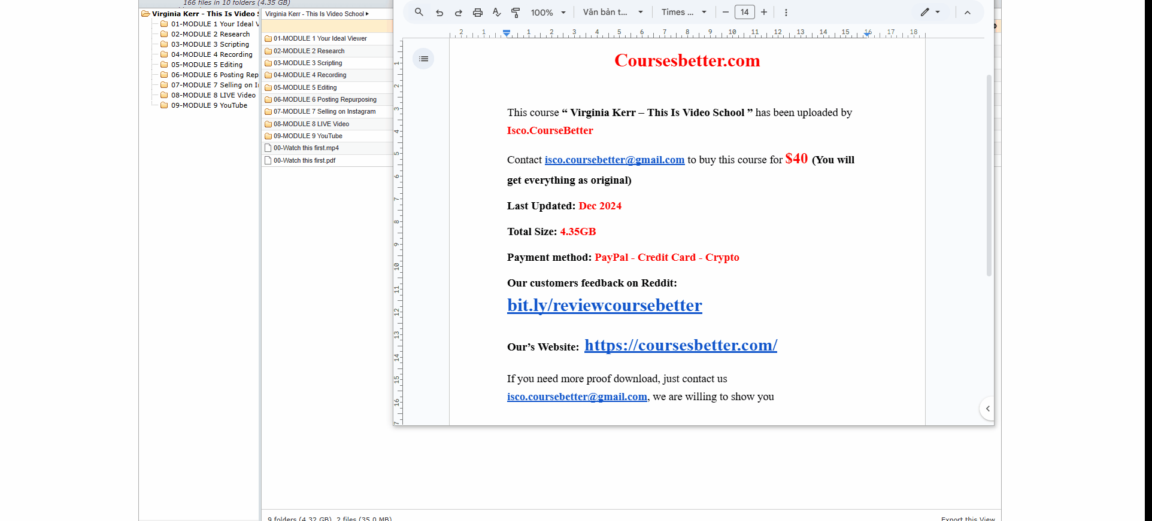This screenshot has height=521, width=1152.
Task: Open the text style dropdown
Action: (x=613, y=12)
